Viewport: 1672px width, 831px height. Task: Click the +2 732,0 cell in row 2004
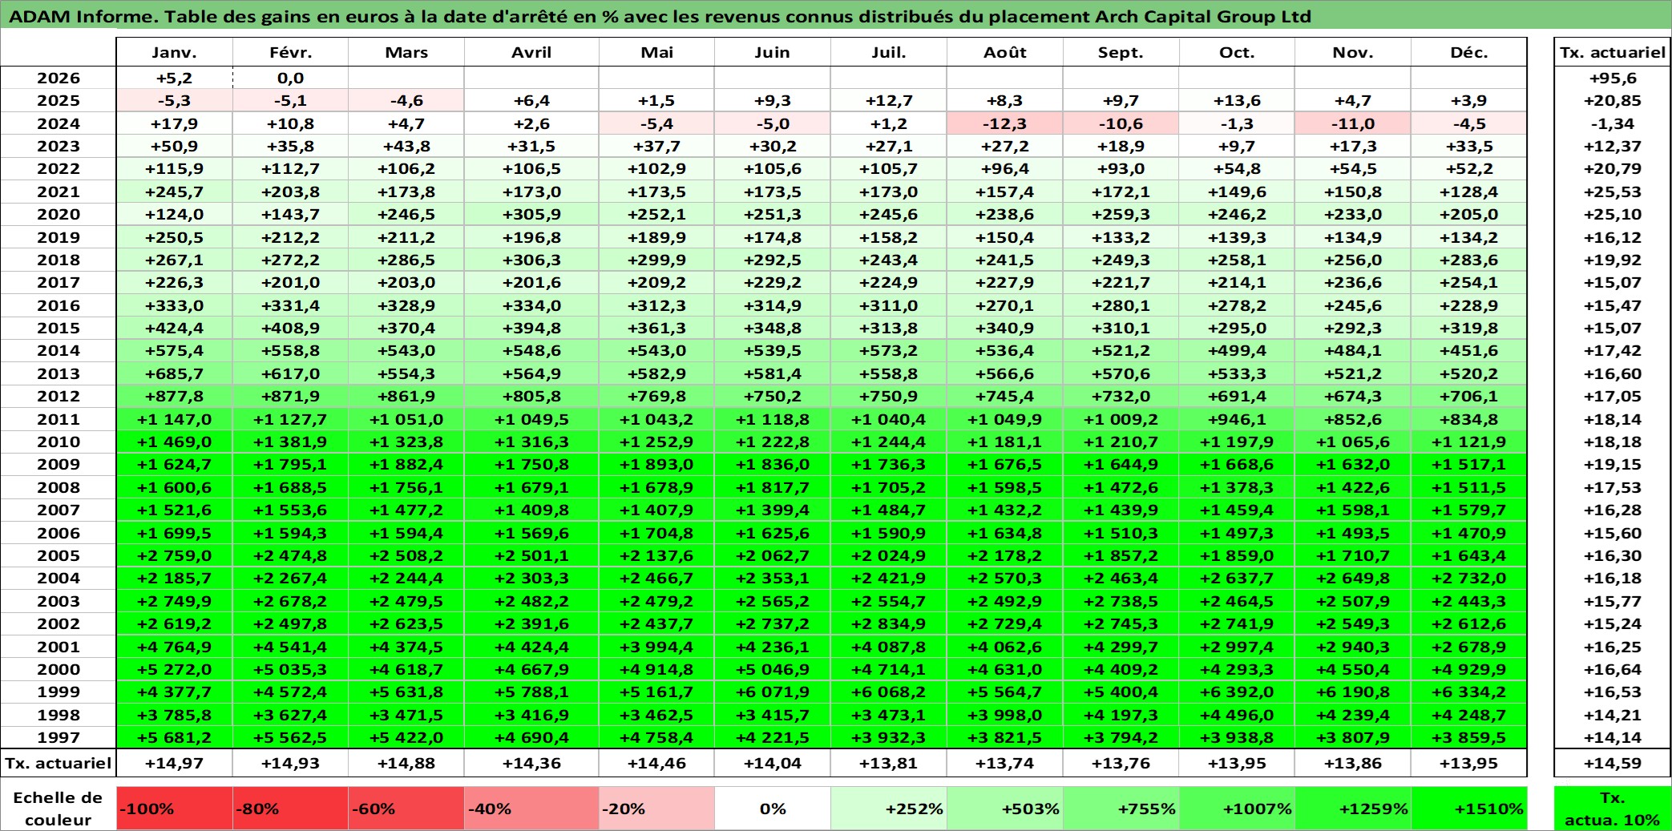point(1468,578)
